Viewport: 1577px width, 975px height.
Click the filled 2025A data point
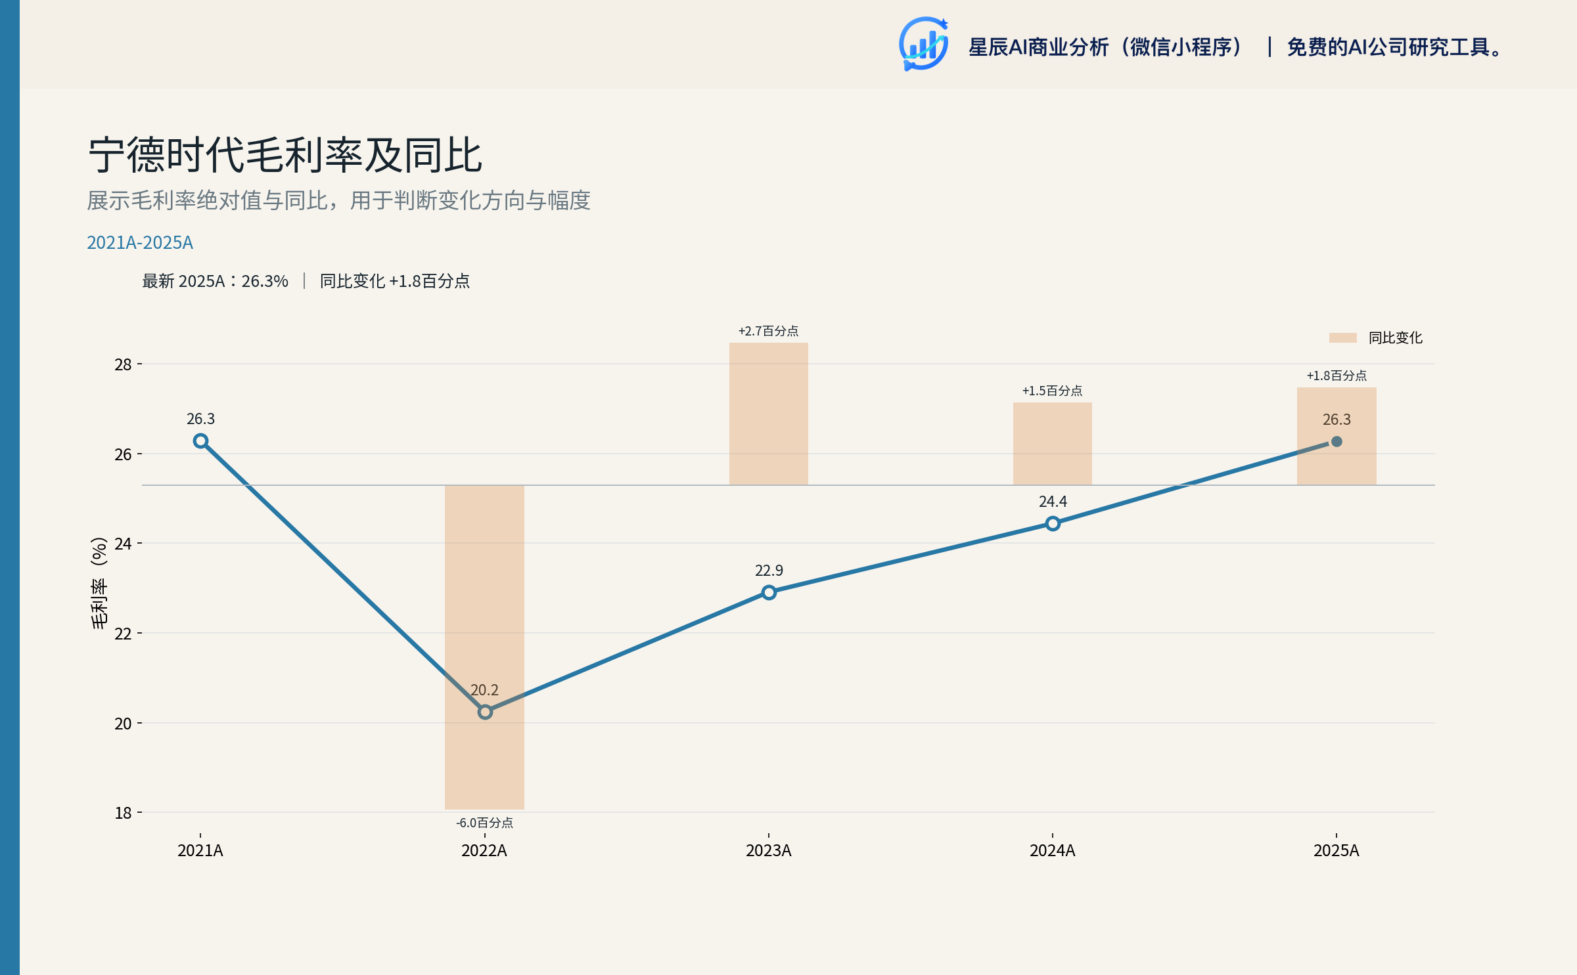point(1337,441)
